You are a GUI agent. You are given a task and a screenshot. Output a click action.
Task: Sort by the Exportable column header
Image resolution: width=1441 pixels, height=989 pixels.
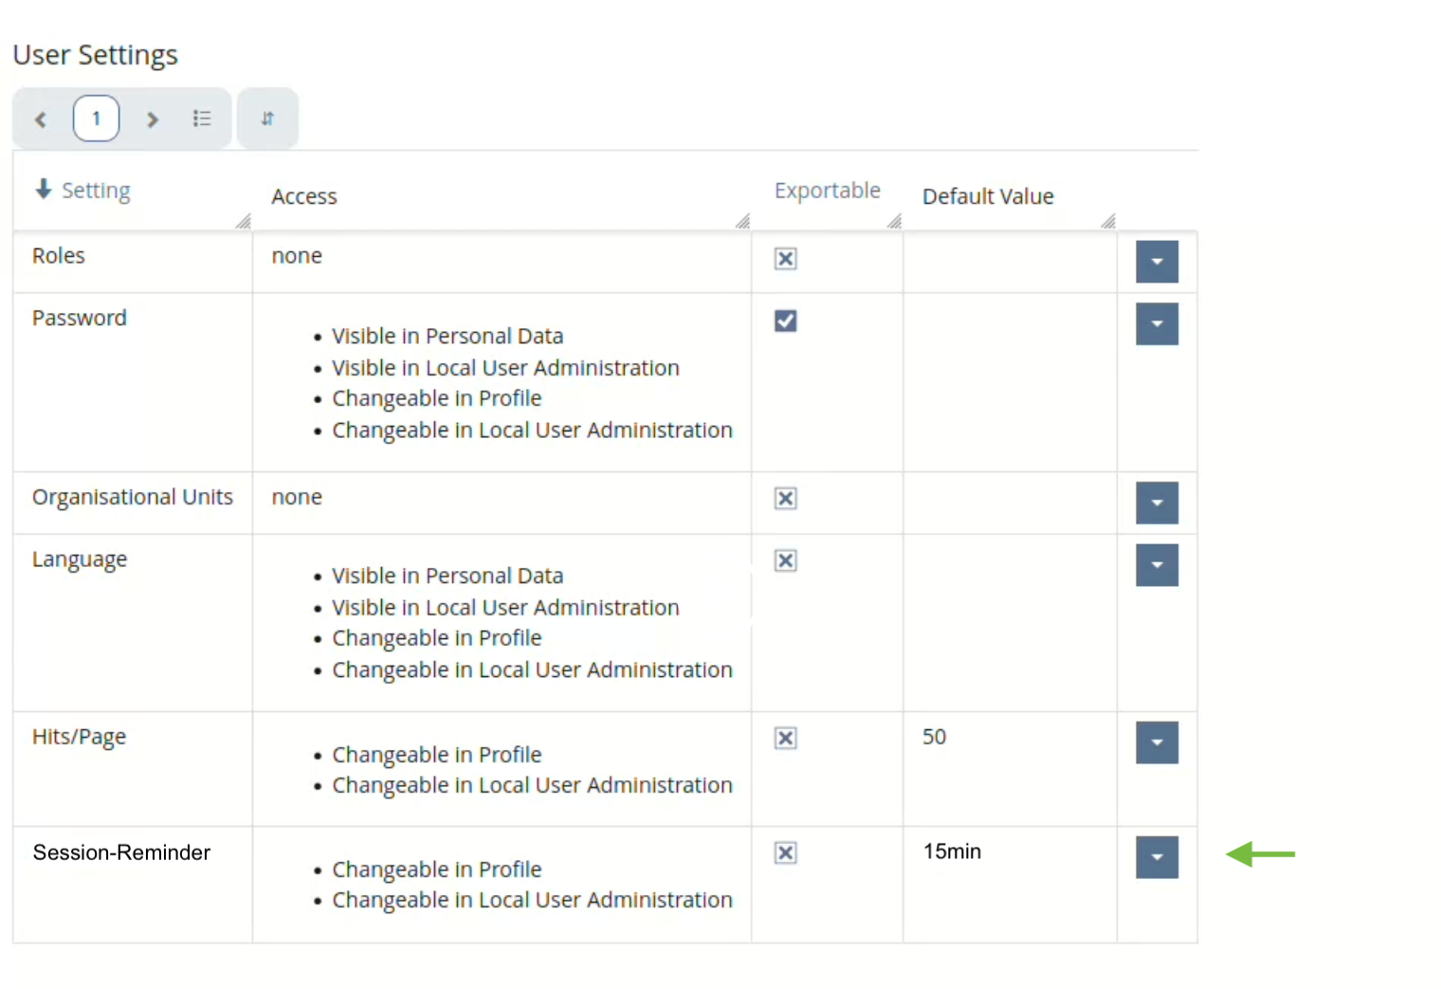pos(827,191)
